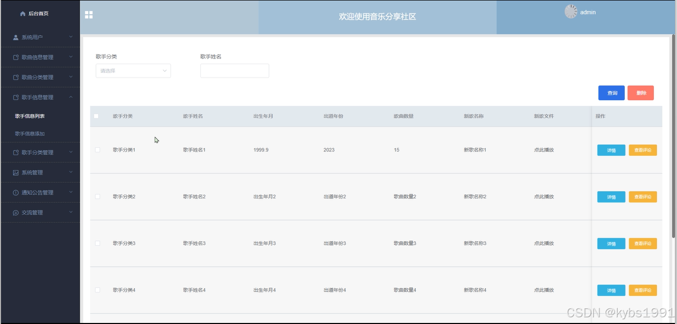The image size is (677, 324).
Task: Click the cell 1999.9
Action: pyautogui.click(x=261, y=150)
